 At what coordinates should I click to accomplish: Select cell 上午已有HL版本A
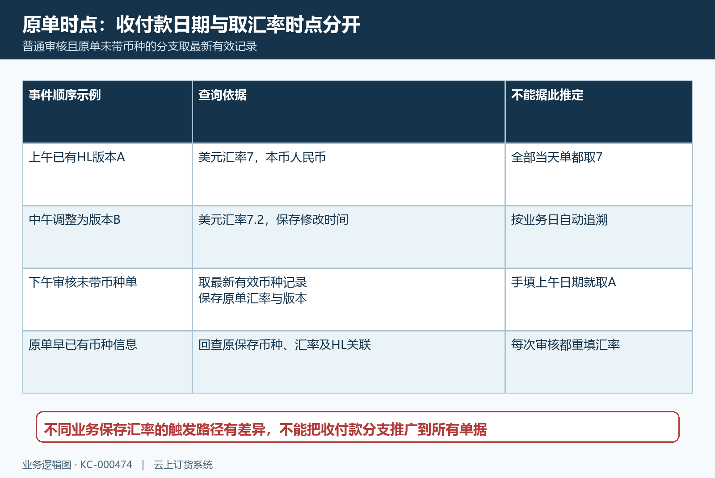tap(108, 175)
